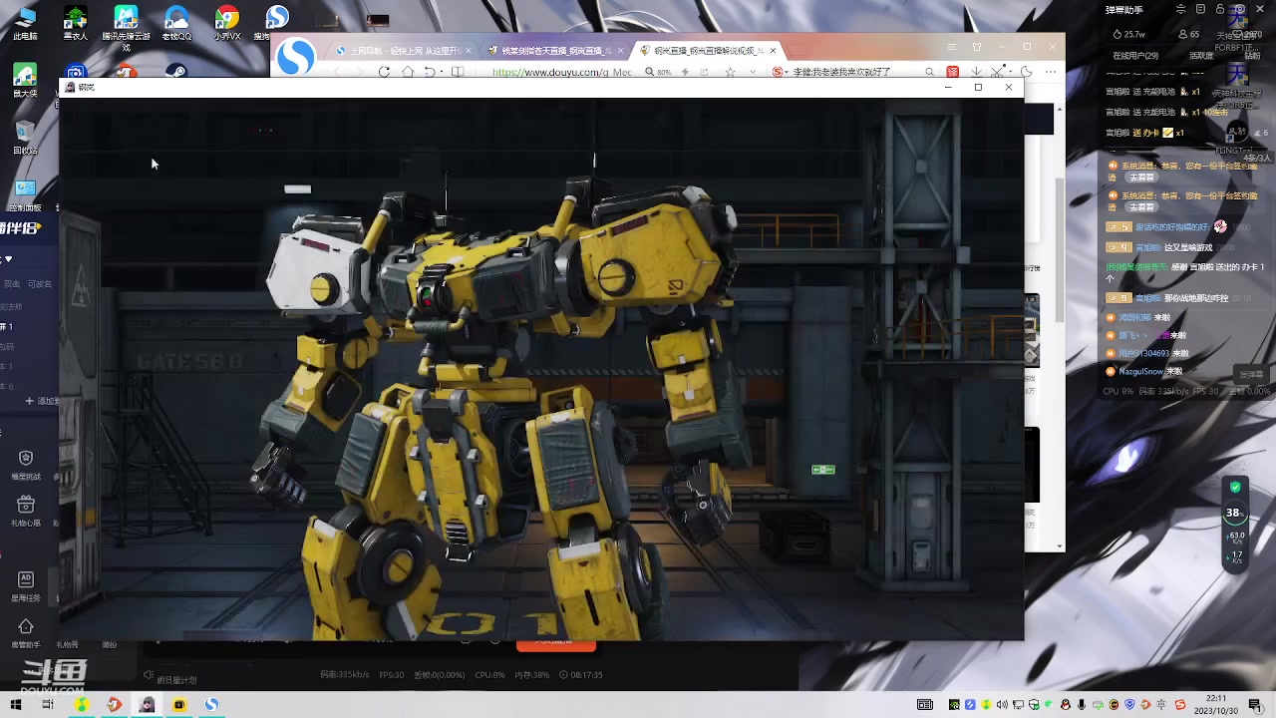Click the scissors screenshot tool icon
Image resolution: width=1276 pixels, height=718 pixels.
(999, 72)
